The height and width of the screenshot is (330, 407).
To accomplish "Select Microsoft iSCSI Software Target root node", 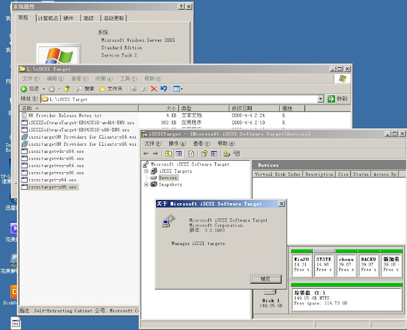I will pos(190,164).
